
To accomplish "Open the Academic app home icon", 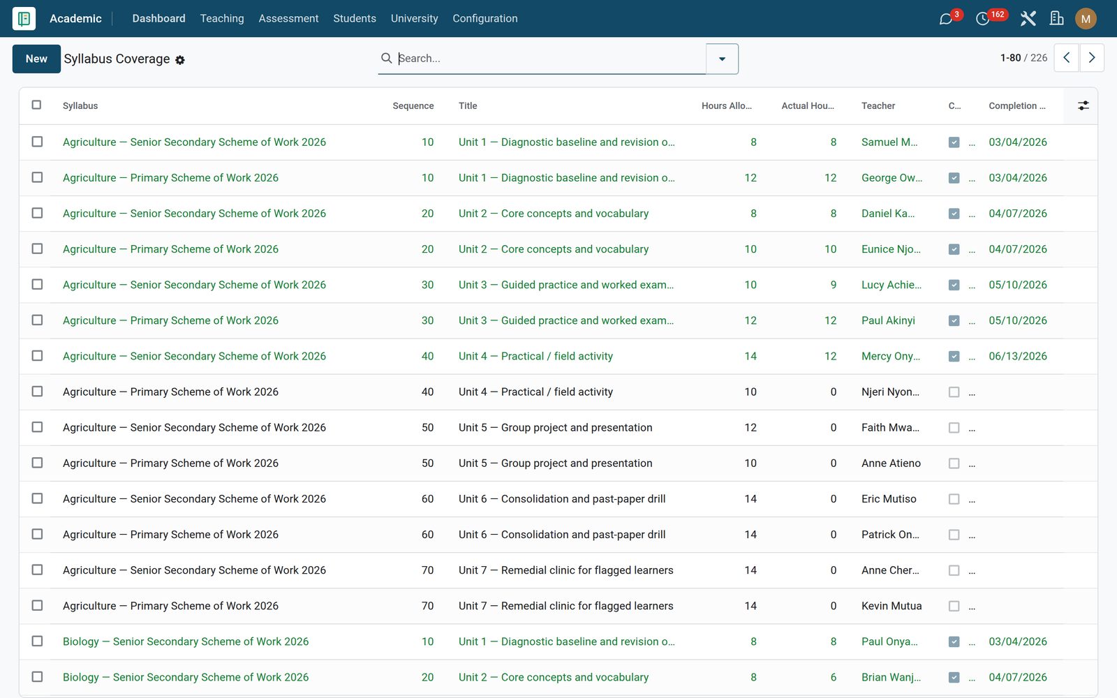I will pos(24,19).
